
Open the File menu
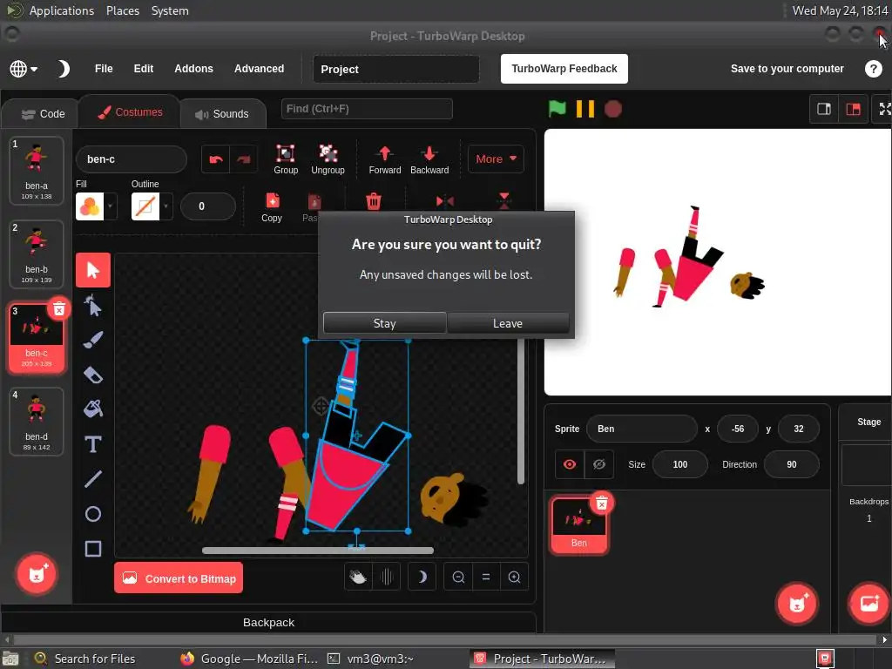pos(104,69)
